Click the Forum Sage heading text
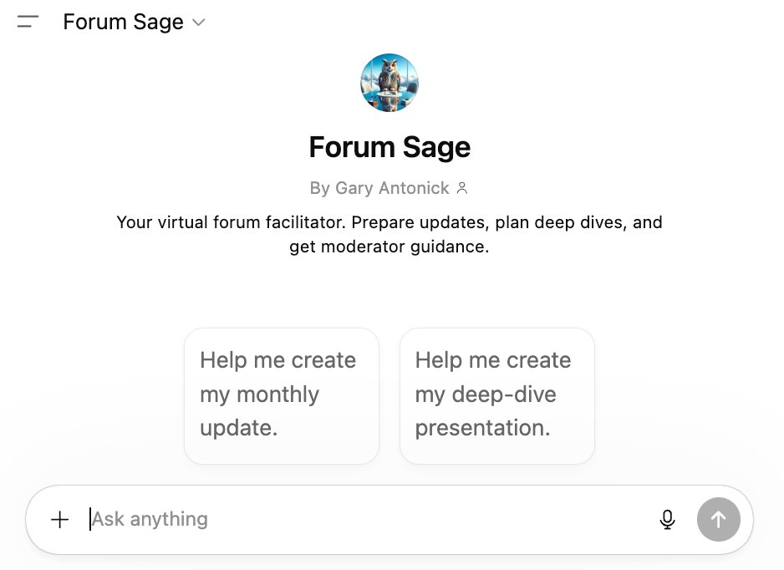Screen dimensions: 784x570 point(389,147)
